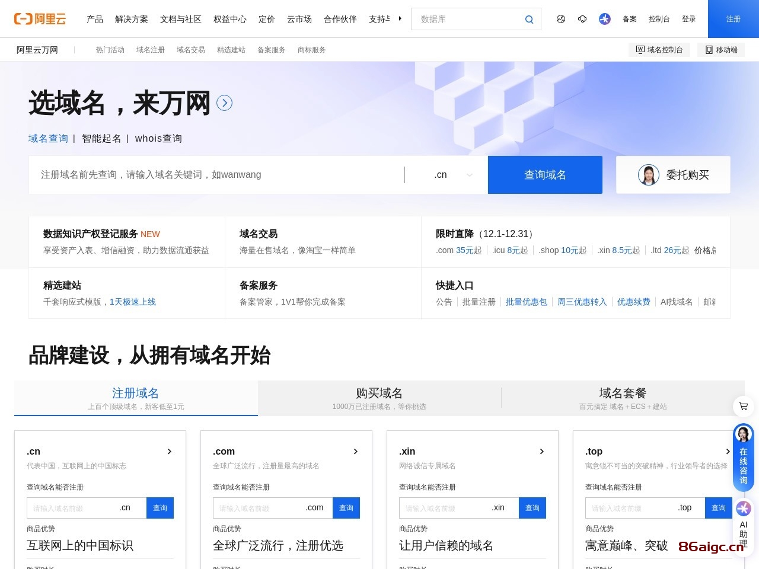The width and height of the screenshot is (759, 569).
Task: Open 文档与社区 in top navigation
Action: tap(181, 19)
